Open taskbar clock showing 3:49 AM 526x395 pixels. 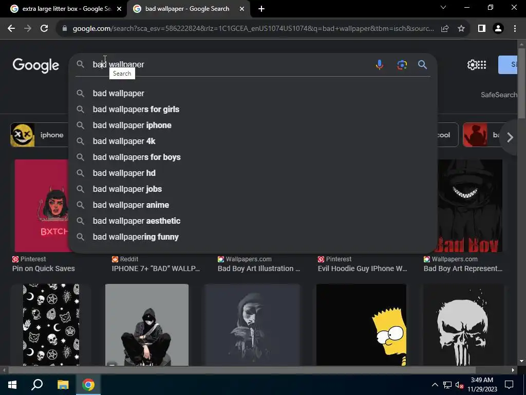[482, 385]
